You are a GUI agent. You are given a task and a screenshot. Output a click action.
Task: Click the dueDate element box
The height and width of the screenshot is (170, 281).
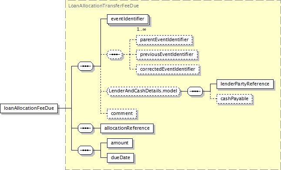pos(120,158)
